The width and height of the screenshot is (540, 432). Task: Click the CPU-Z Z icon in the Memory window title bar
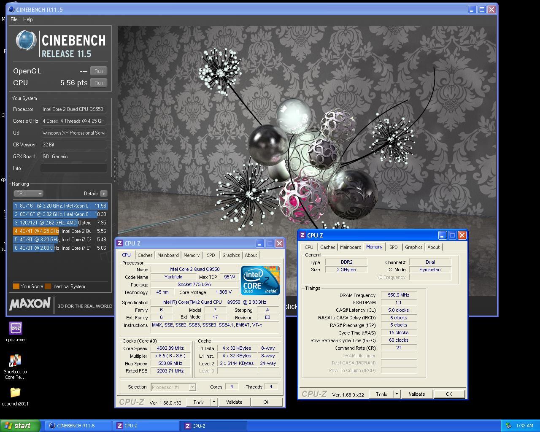[302, 235]
